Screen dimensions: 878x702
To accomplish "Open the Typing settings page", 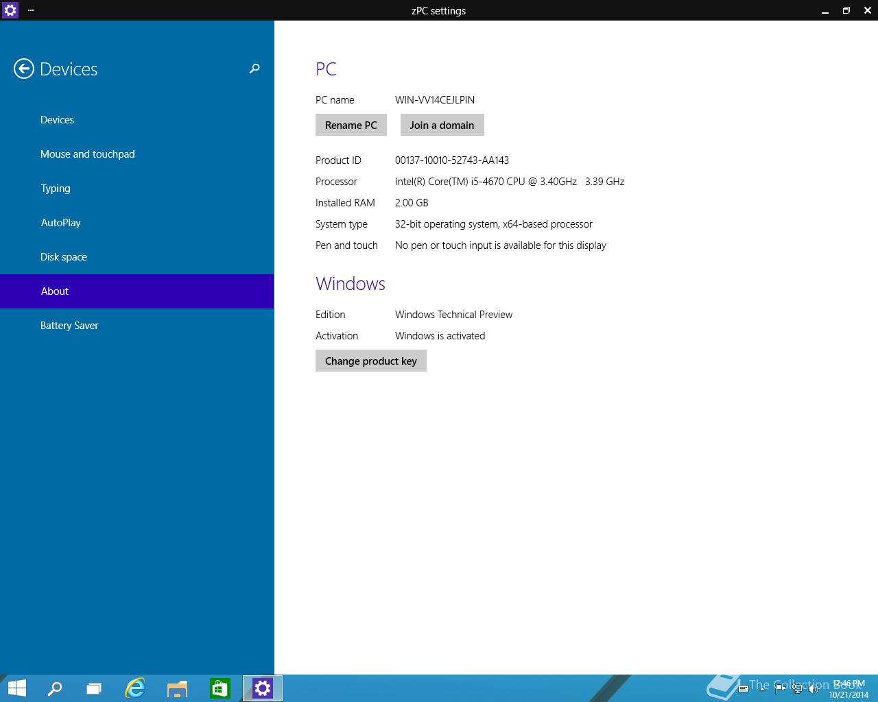I will click(137, 189).
